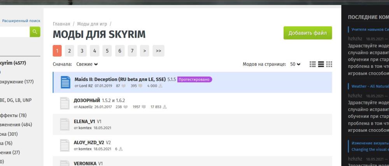Click downloads icon on ALOY_HZD_V2 row
Screen dimensions: 389x166
(121, 149)
